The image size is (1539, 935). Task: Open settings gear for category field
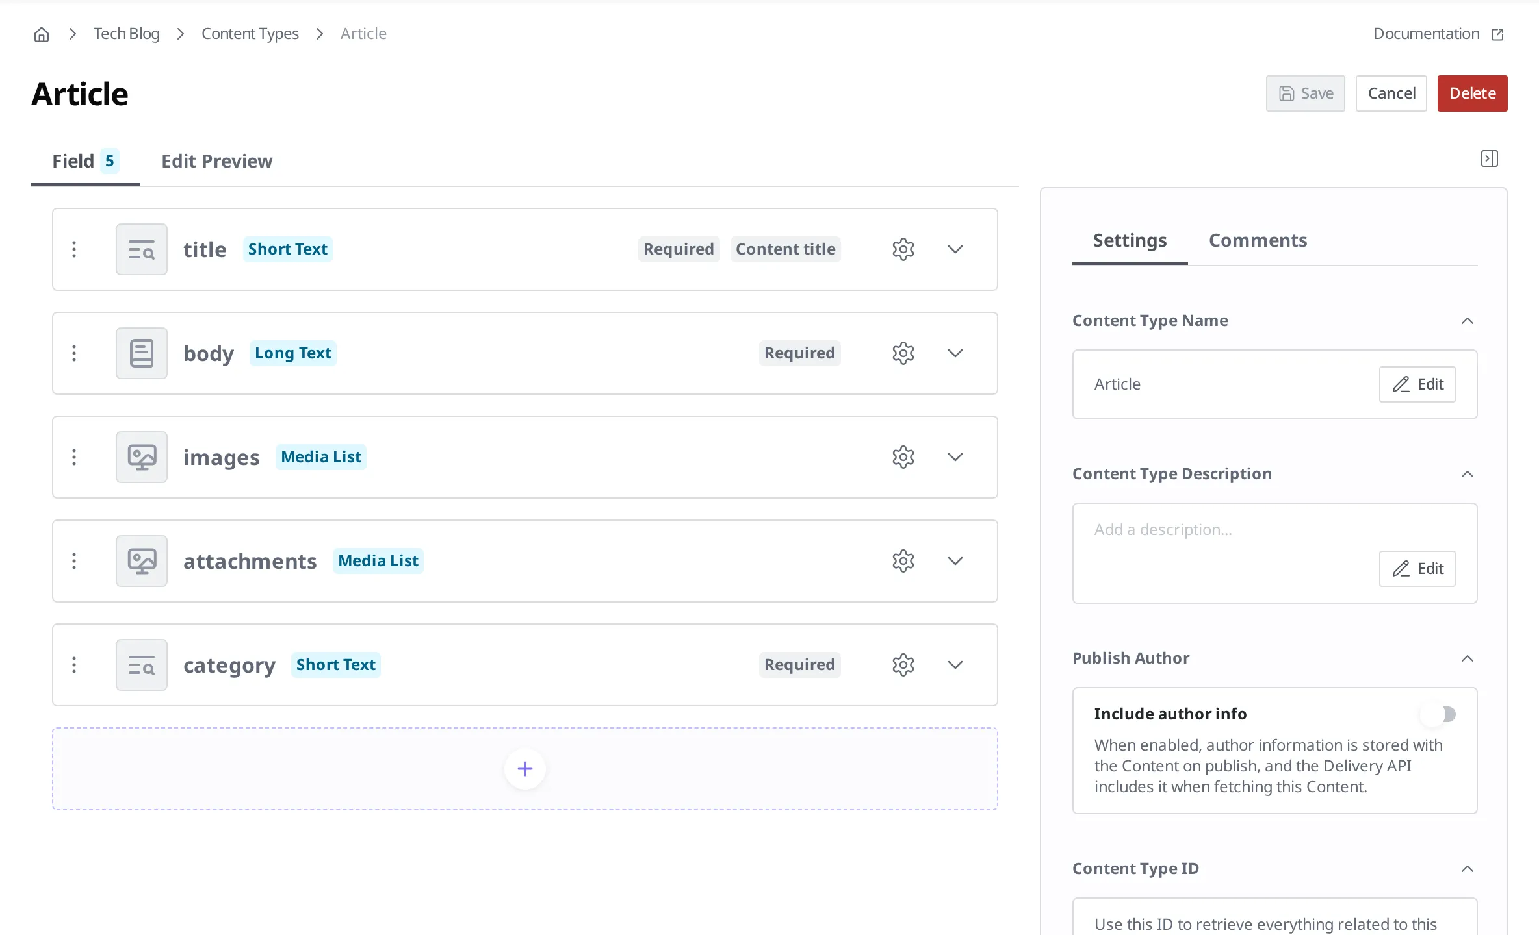[903, 665]
